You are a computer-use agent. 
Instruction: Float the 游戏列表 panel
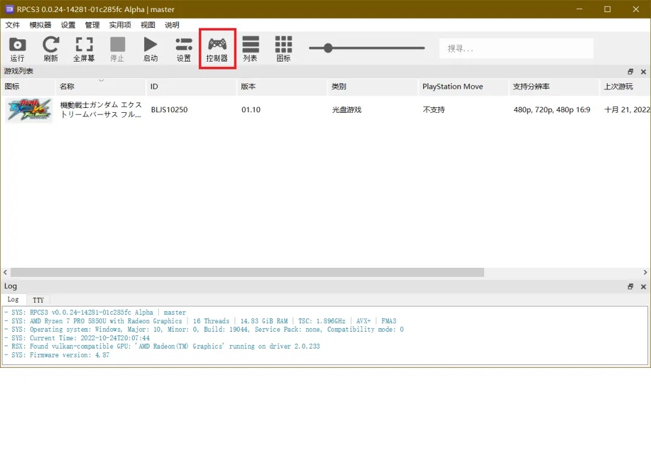631,72
